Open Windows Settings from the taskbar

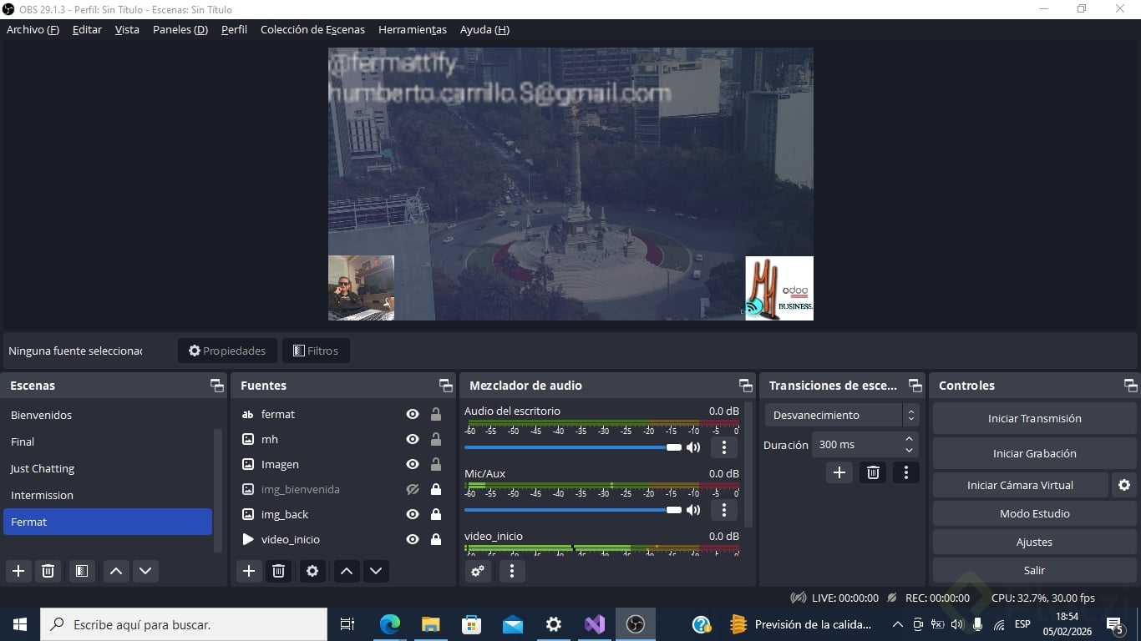tap(554, 624)
